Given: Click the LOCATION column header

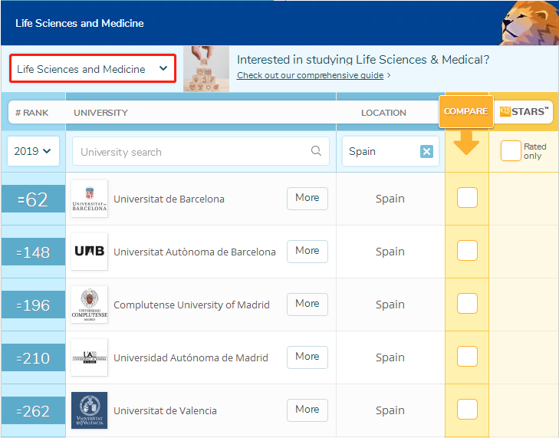Looking at the screenshot, I should point(383,113).
